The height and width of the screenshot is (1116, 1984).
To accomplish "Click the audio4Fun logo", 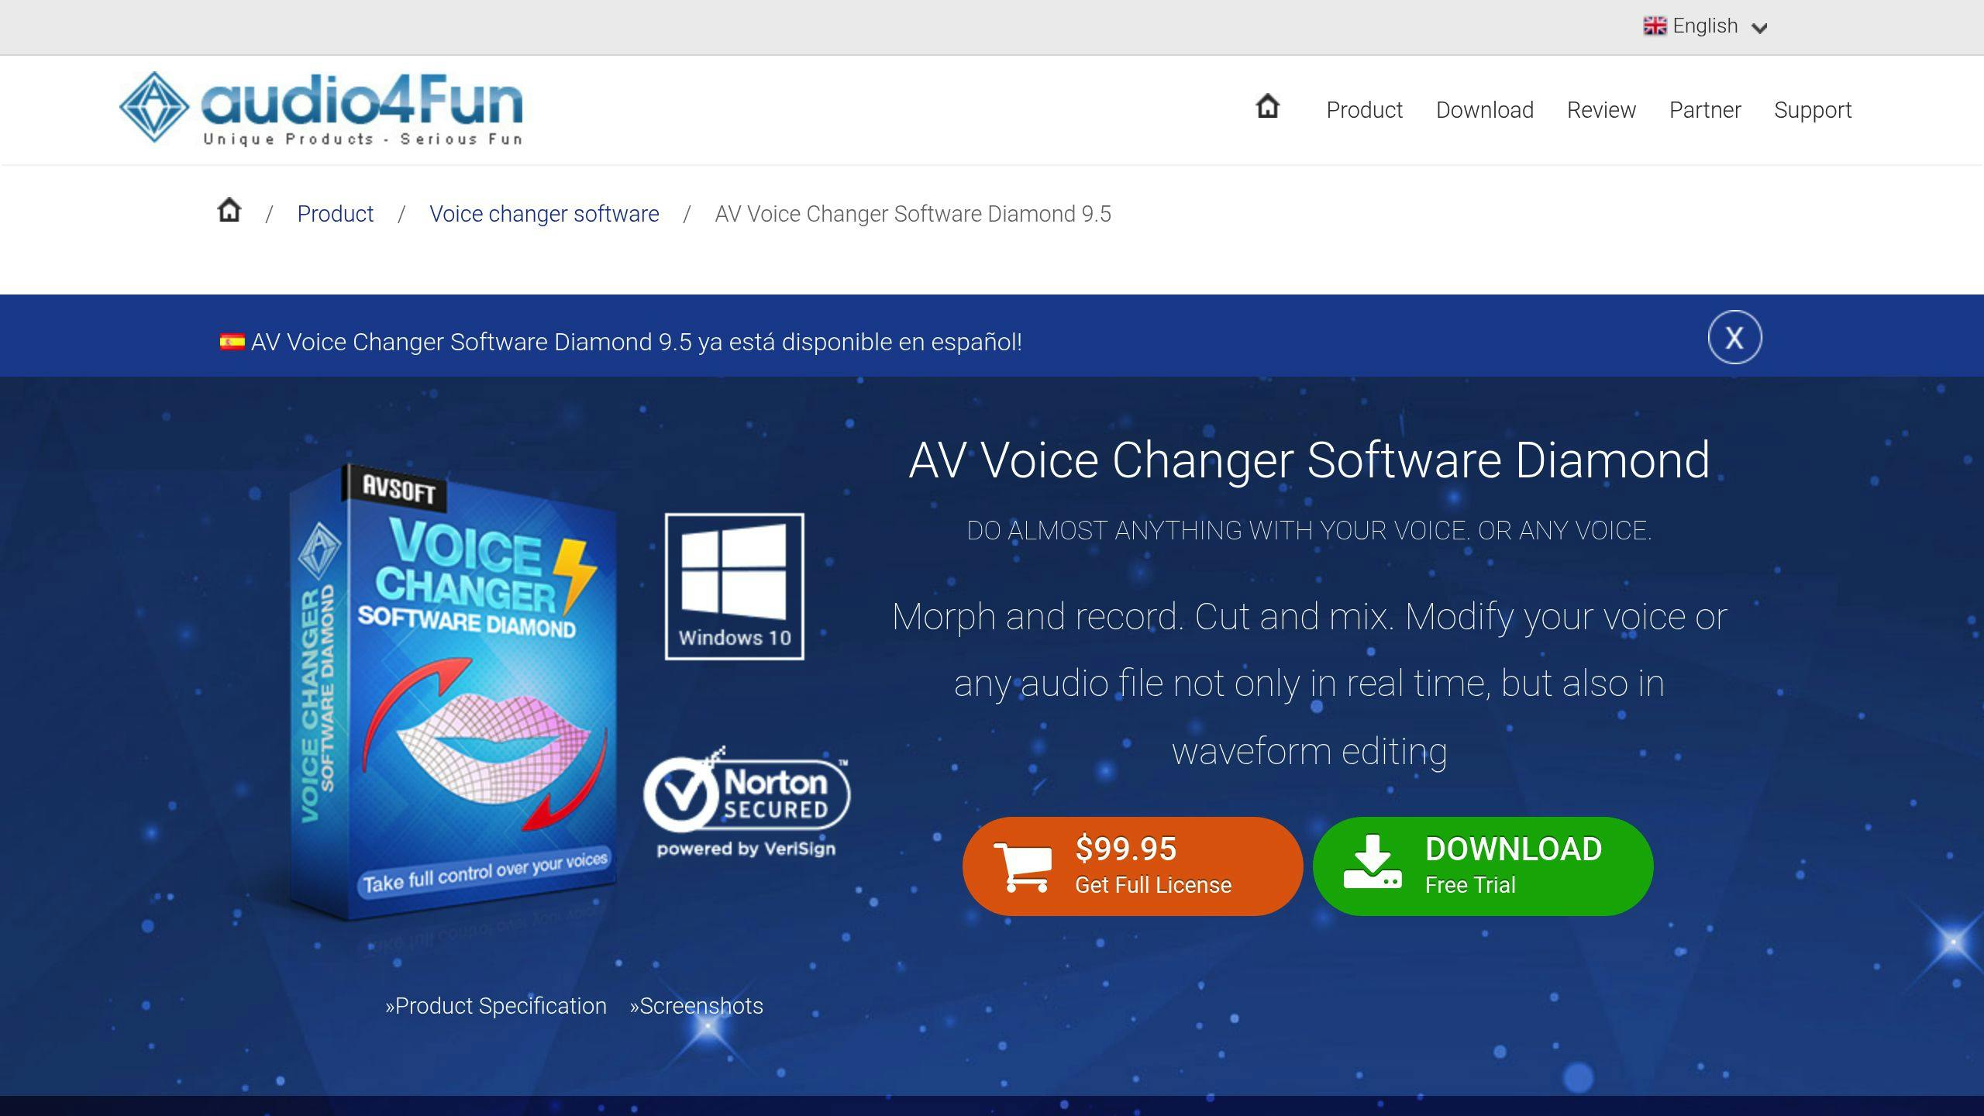I will click(321, 108).
